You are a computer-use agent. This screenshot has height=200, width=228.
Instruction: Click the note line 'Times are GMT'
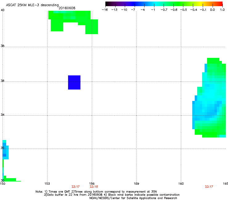pyautogui.click(x=59, y=192)
